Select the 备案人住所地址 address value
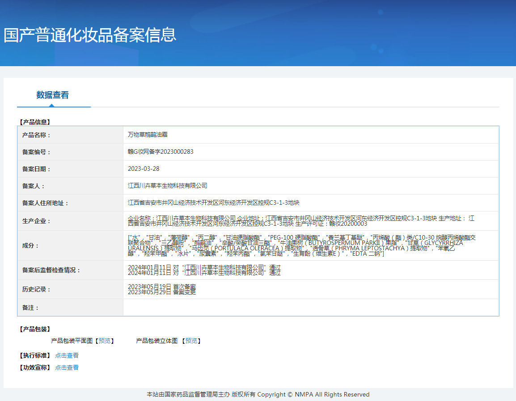 (x=214, y=203)
